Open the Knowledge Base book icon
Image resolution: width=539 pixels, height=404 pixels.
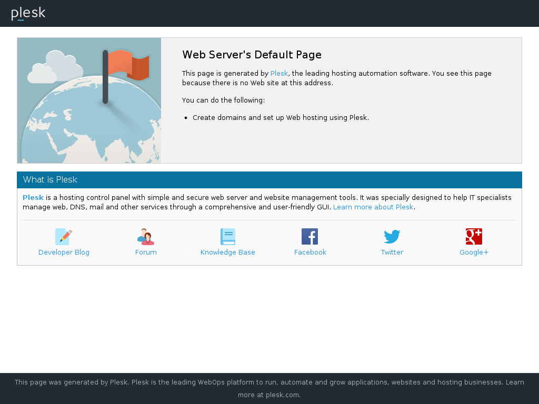[227, 236]
